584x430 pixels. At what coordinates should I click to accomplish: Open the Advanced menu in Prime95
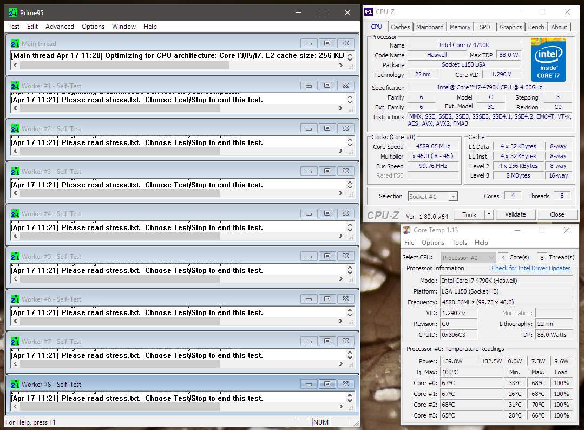(x=60, y=27)
